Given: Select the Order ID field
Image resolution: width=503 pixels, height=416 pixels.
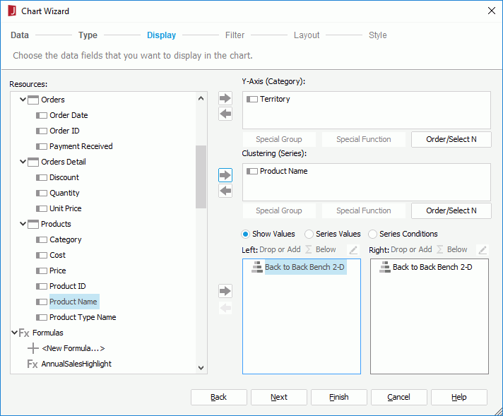Looking at the screenshot, I should point(64,131).
